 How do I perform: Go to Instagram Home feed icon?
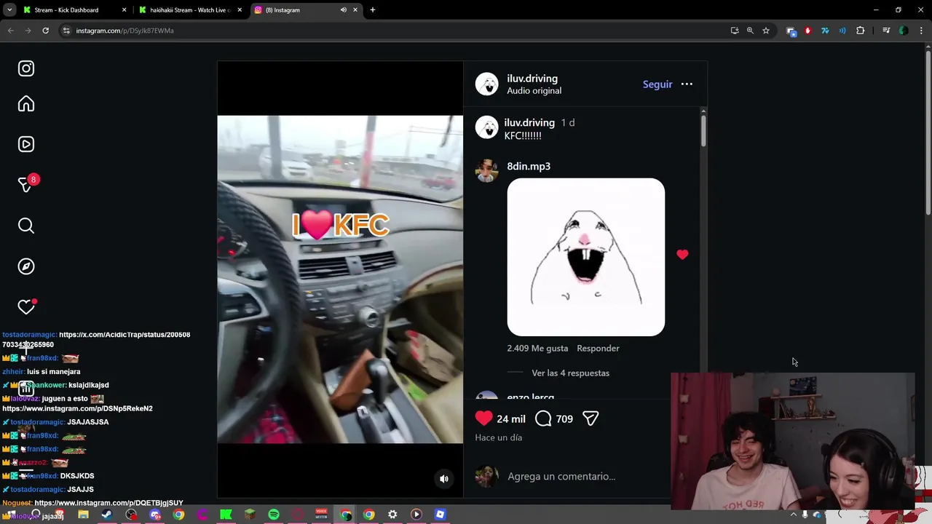coord(26,104)
